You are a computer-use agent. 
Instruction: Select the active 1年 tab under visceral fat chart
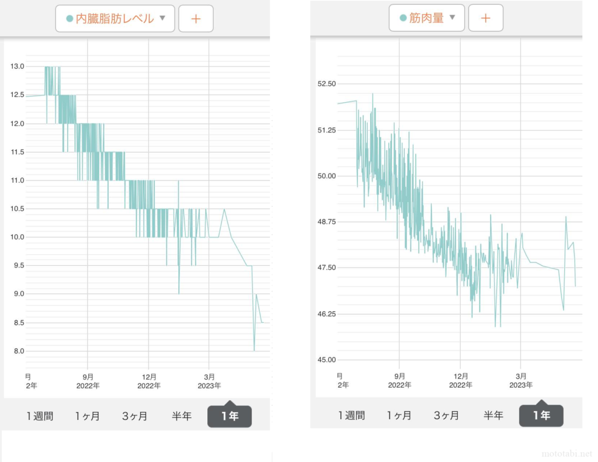[230, 416]
